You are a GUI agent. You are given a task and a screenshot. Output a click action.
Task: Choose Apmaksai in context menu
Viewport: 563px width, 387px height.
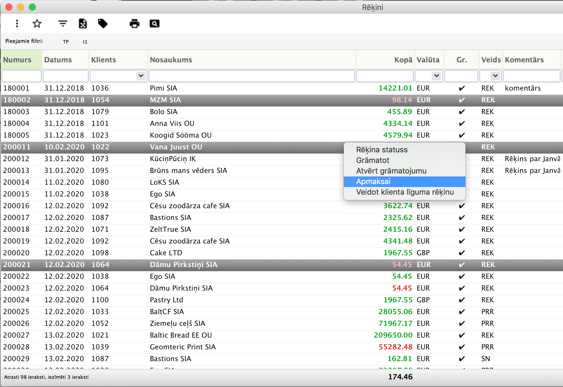click(x=404, y=181)
